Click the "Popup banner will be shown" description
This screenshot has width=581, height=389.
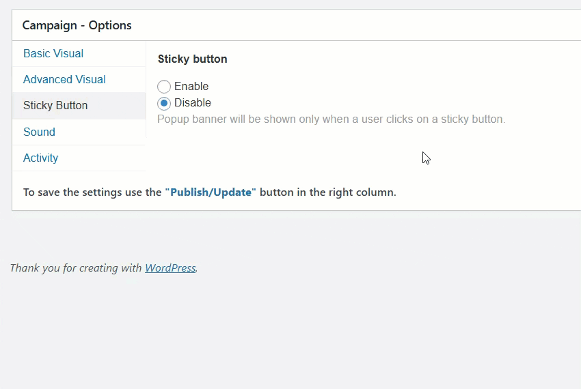pos(331,119)
